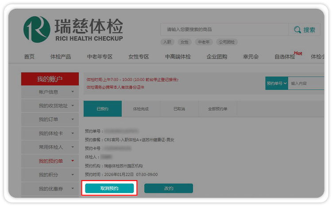This screenshot has height=207, width=332.
Task: Switch to the 体检完成 tab
Action: [141, 109]
